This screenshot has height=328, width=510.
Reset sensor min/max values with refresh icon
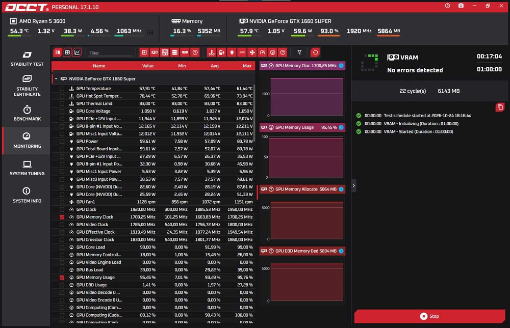(315, 52)
